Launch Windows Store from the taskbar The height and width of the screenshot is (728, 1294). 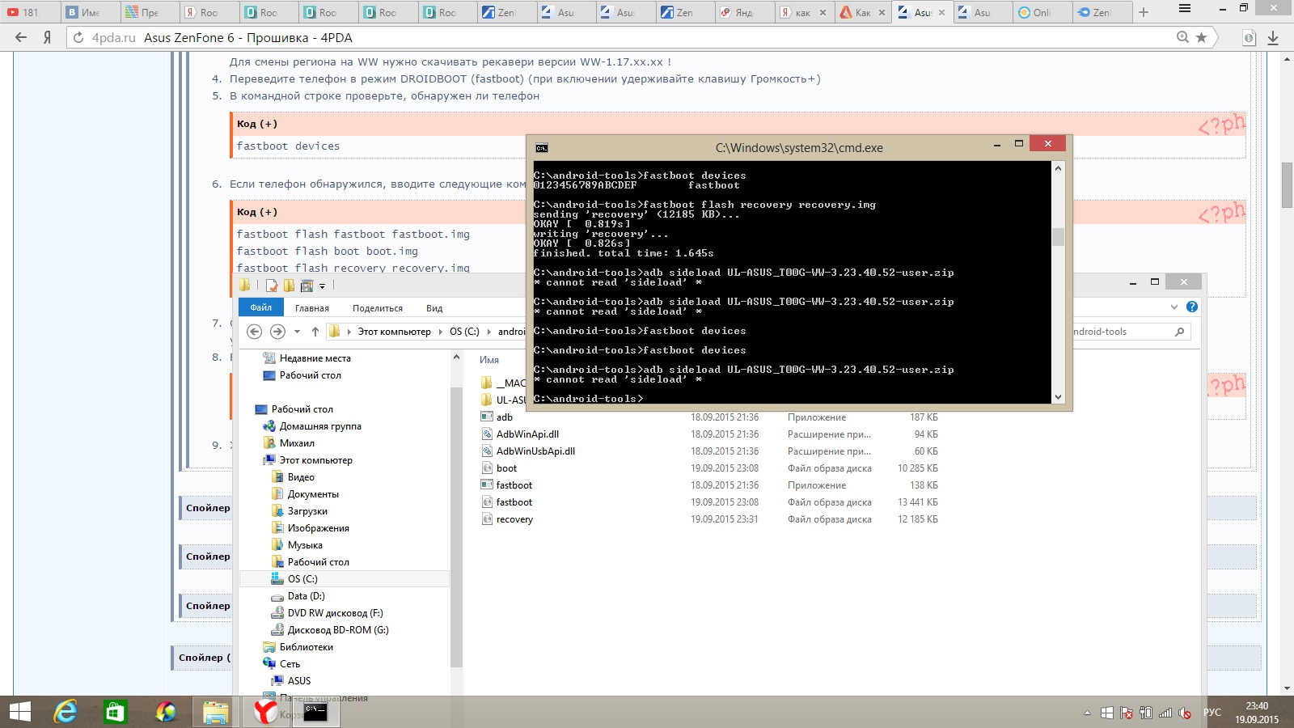[116, 712]
